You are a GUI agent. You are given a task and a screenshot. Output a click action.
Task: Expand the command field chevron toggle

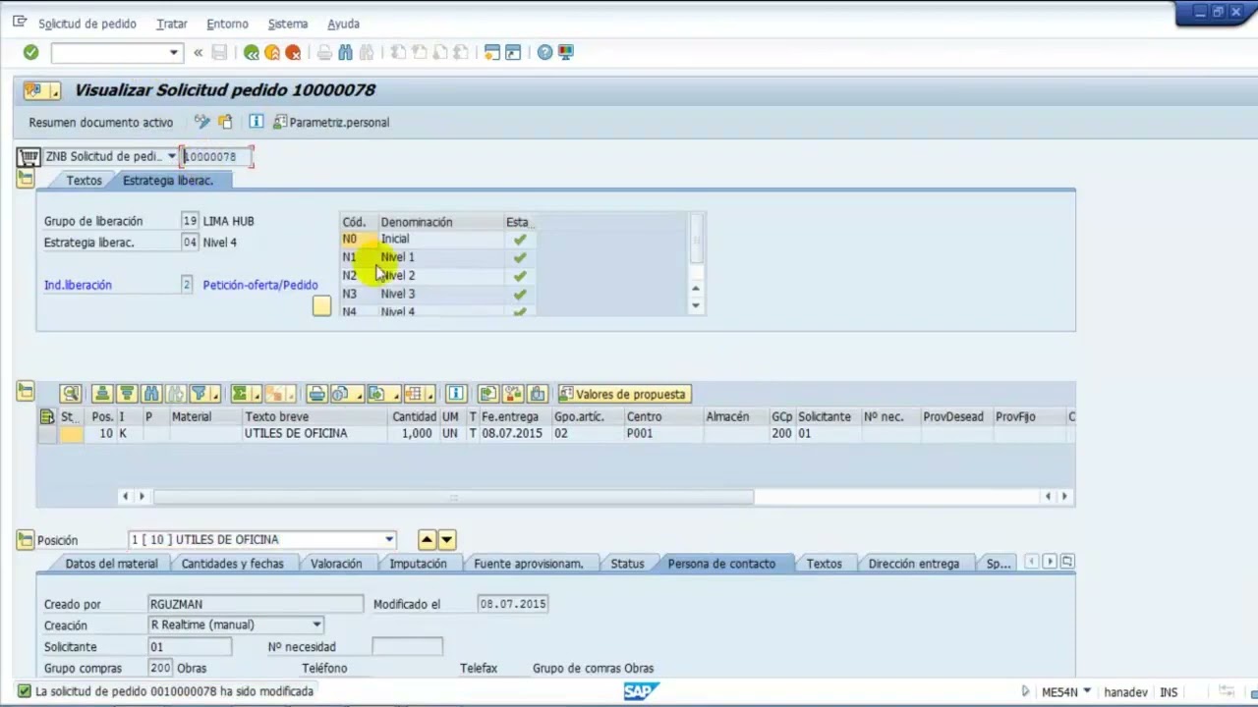[198, 52]
